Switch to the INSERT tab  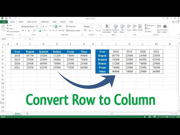(x=21, y=22)
